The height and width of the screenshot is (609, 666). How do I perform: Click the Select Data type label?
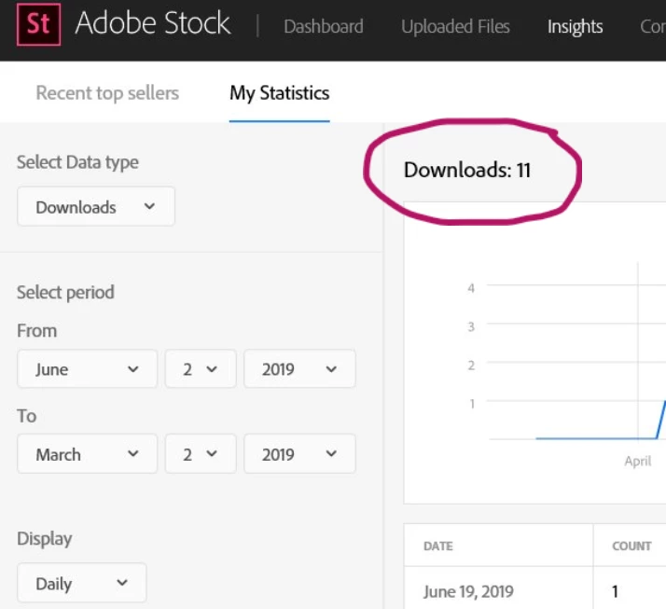(77, 162)
